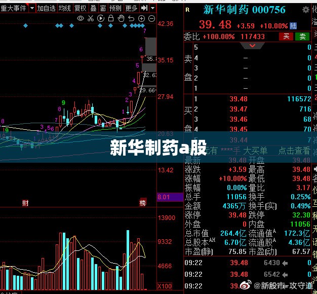Image resolution: width=317 pixels, height=294 pixels.
Task: Zoom in with the plus circle icon
Action: pos(141,19)
